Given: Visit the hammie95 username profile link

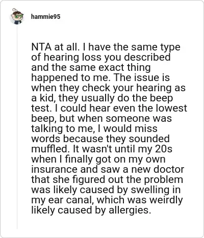Looking at the screenshot, I should (46, 17).
